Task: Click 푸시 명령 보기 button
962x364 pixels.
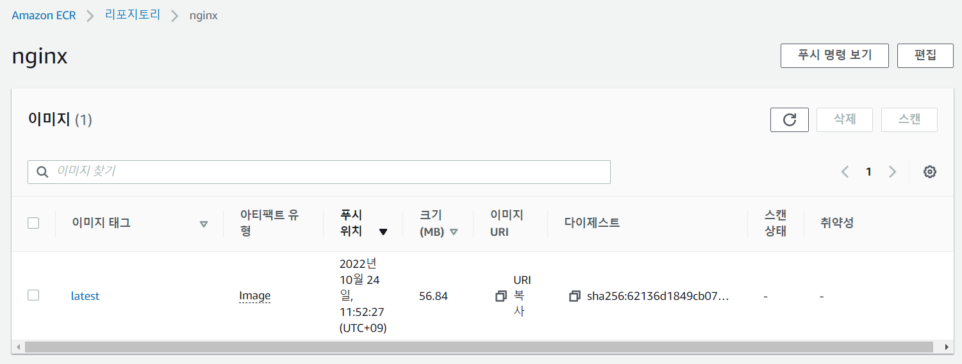Action: point(834,55)
